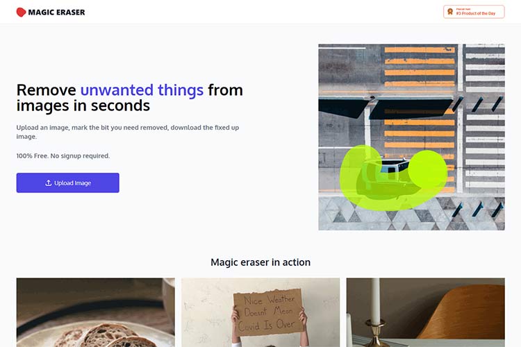
Task: Click the dark awning shape in the demo image
Action: point(411,108)
